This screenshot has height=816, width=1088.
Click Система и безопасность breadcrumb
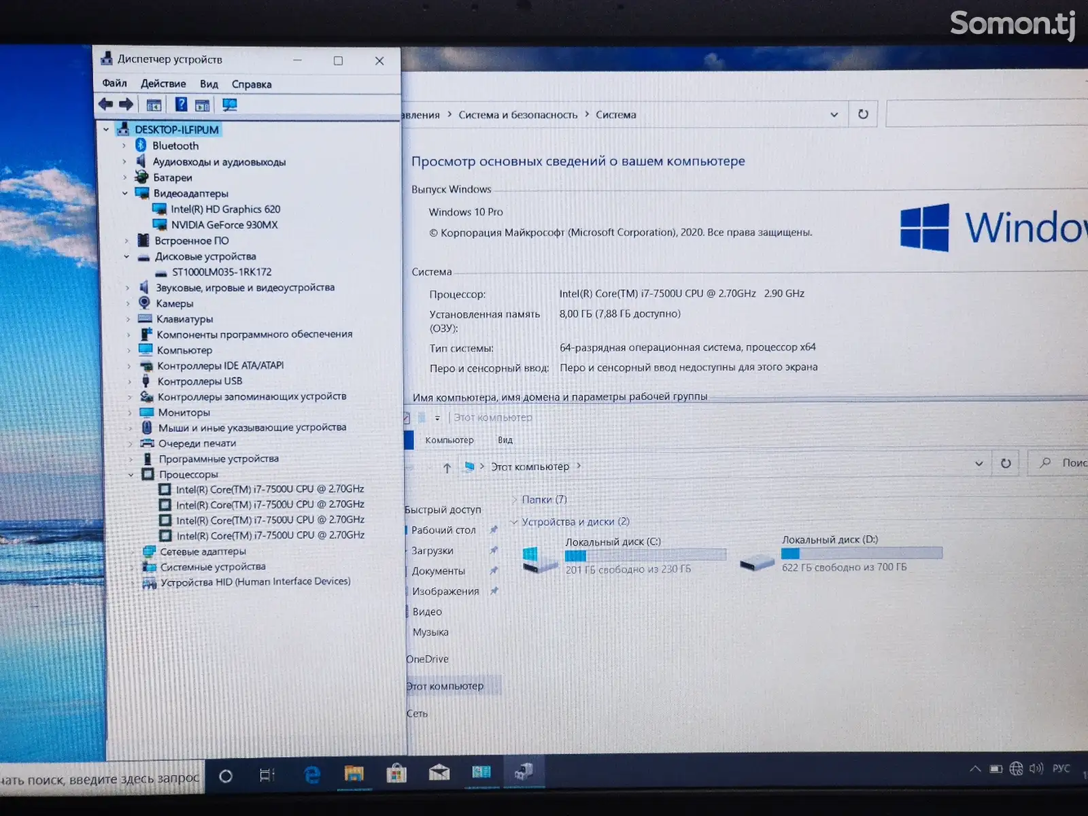pyautogui.click(x=517, y=115)
